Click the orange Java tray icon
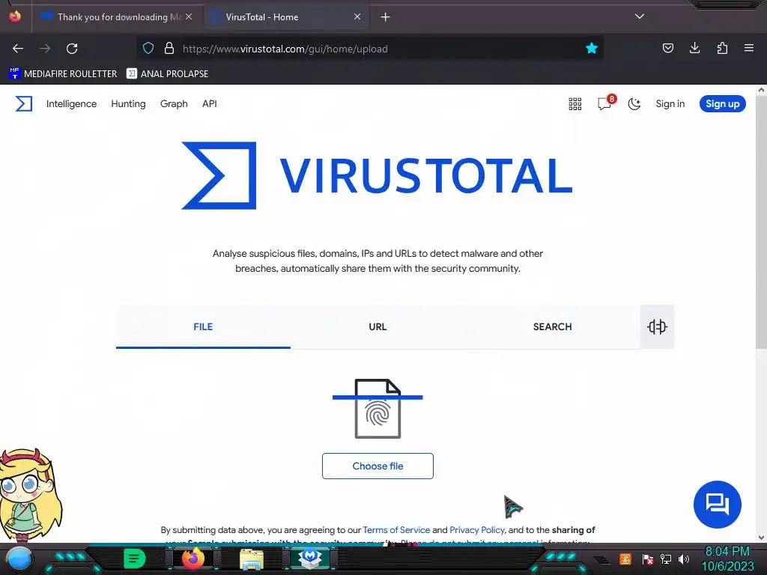Viewport: 767px width, 575px height. pos(625,559)
